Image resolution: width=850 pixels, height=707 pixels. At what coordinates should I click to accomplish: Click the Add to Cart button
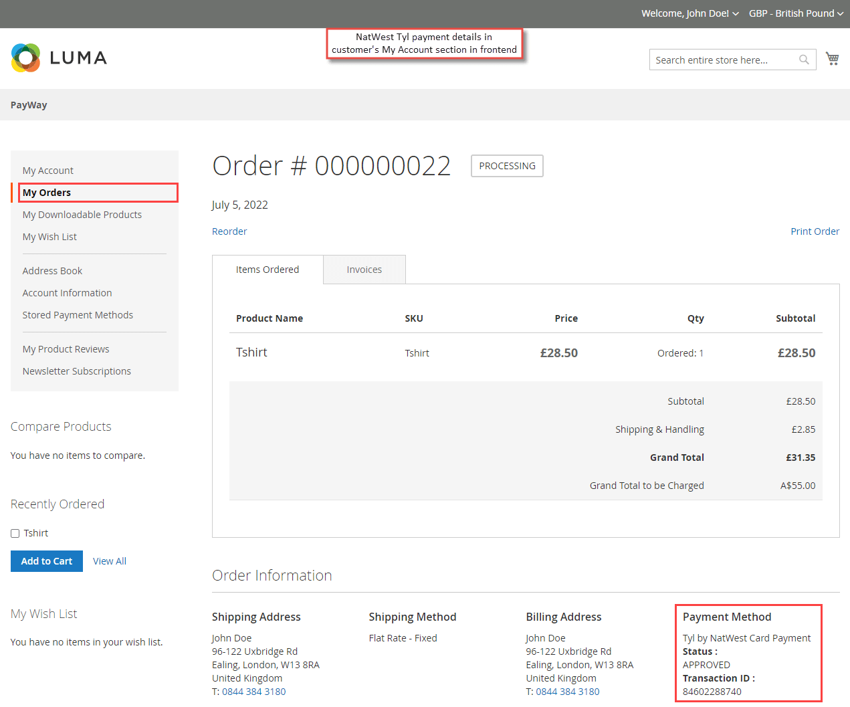tap(47, 561)
